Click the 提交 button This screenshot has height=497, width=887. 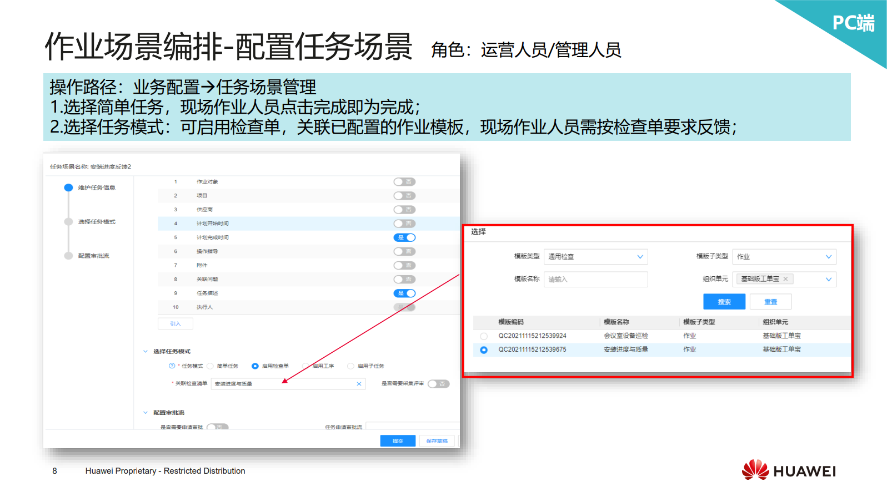[398, 441]
